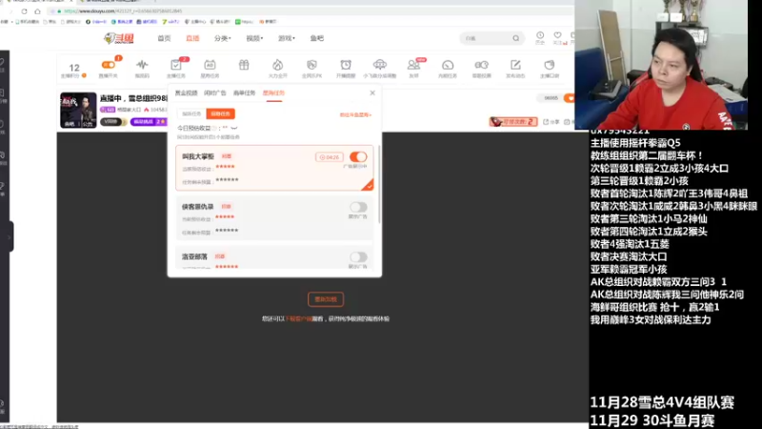Close the task popup panel
The height and width of the screenshot is (429, 762).
click(x=372, y=92)
